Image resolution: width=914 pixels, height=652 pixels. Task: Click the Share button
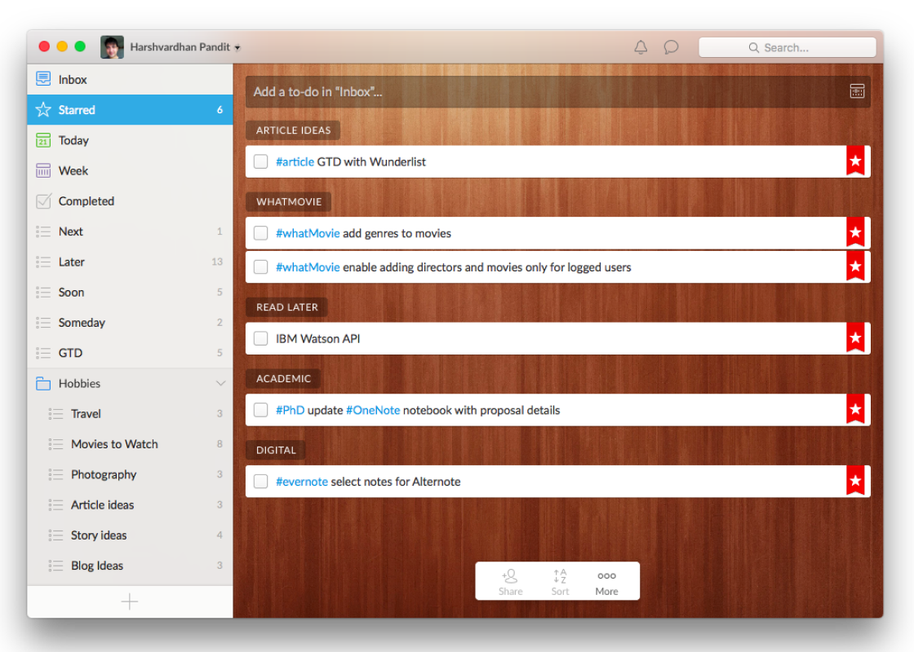(511, 582)
